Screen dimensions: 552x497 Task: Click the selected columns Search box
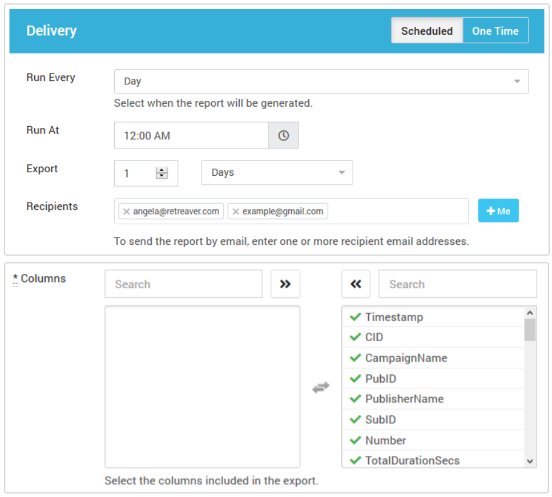(x=457, y=284)
